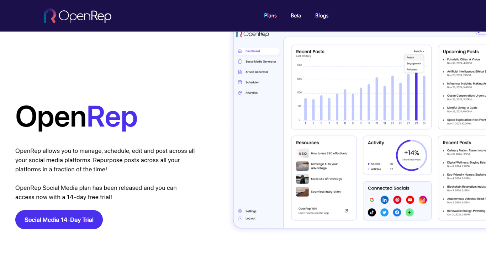Select the Dashboard sidebar label
Viewport: 486px width, 273px height.
(x=253, y=51)
